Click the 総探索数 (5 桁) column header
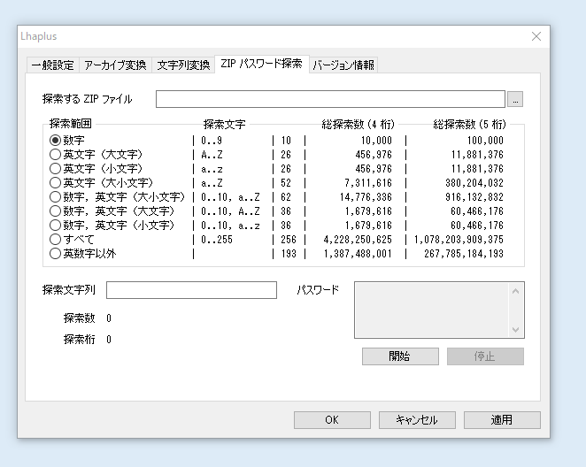Viewport: 586px width, 467px height. (469, 124)
